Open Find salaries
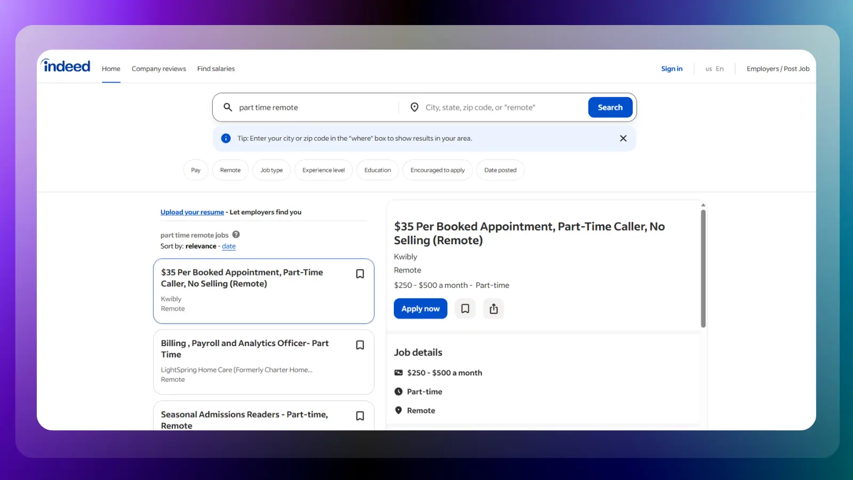853x480 pixels. point(216,69)
